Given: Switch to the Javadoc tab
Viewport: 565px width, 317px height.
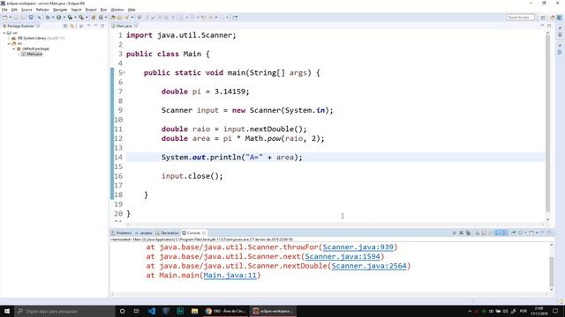Looking at the screenshot, I should (143, 232).
